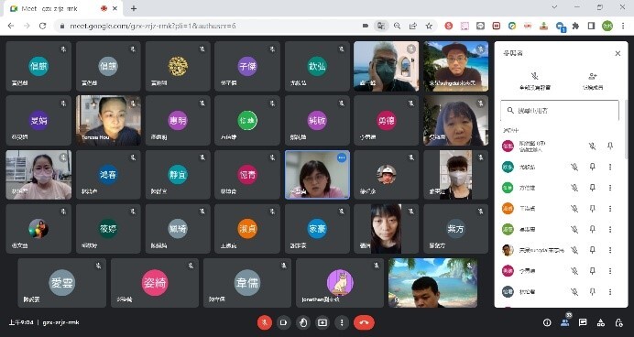Select the Jonathan cat avatar tile
The width and height of the screenshot is (634, 337).
(x=340, y=283)
